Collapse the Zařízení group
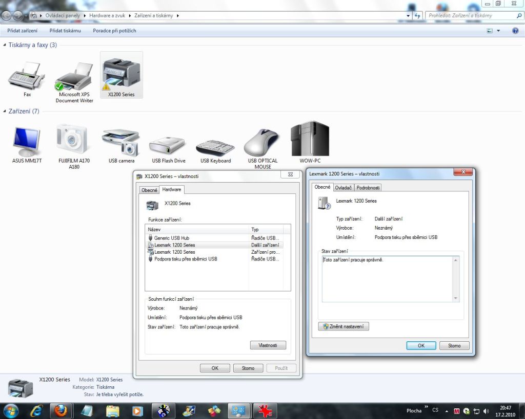Screen dimensions: 525x419 pos(5,112)
